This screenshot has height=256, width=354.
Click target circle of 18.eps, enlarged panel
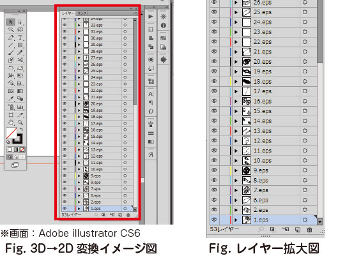click(x=305, y=81)
